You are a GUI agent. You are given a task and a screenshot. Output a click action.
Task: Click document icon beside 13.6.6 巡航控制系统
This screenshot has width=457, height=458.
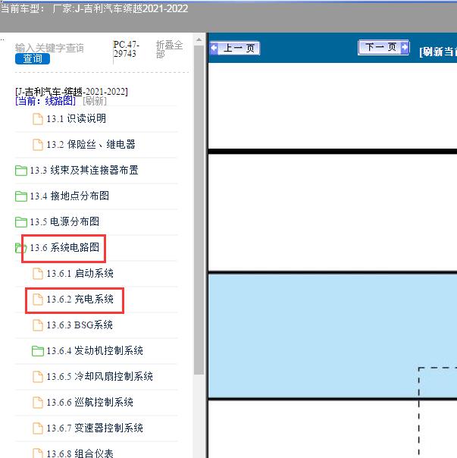(x=38, y=403)
